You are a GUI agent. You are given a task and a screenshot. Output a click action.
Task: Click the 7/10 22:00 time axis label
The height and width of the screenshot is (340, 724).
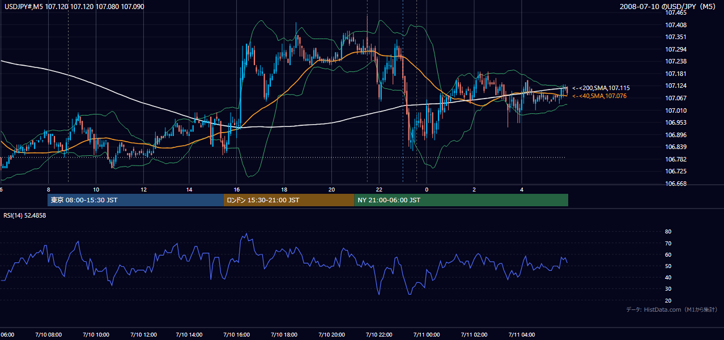click(x=380, y=335)
